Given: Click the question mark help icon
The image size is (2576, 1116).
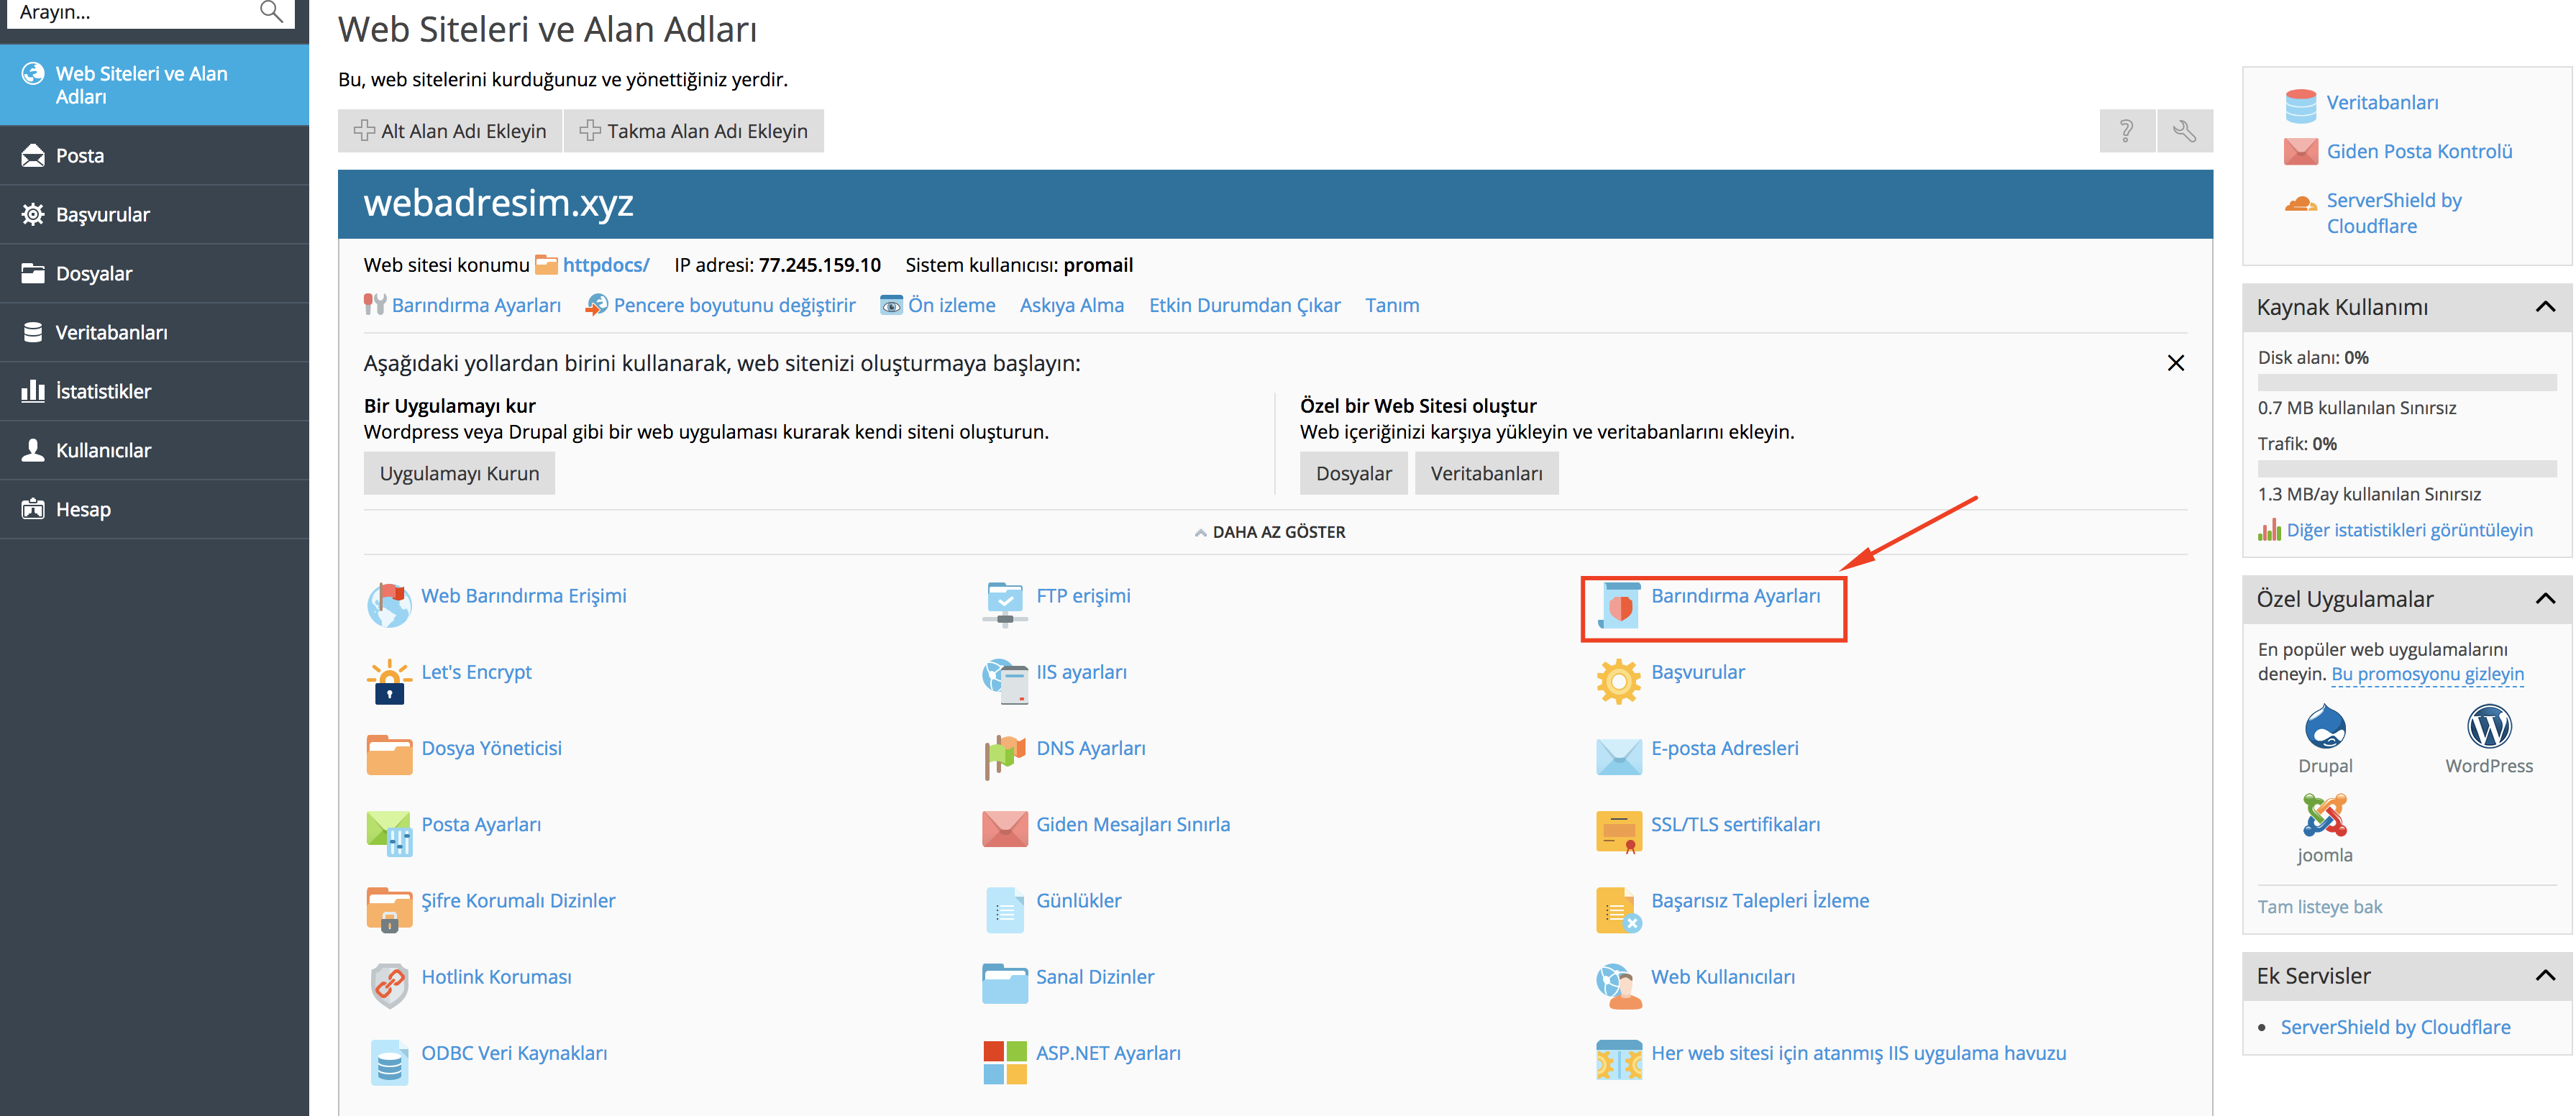Looking at the screenshot, I should coord(2127,131).
